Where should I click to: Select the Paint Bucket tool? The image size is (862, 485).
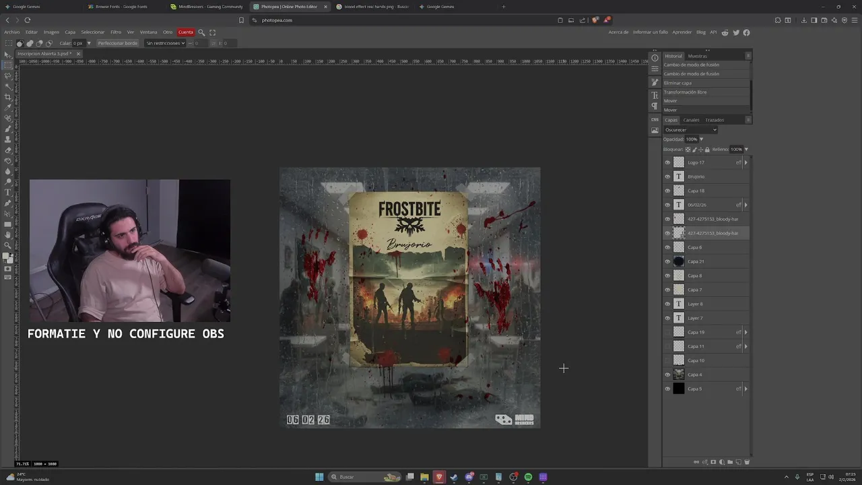point(8,160)
